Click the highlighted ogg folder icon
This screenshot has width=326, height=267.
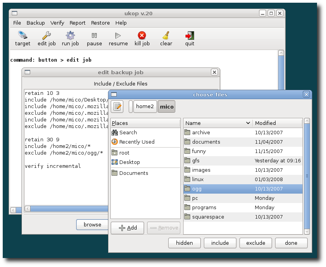tap(187, 189)
